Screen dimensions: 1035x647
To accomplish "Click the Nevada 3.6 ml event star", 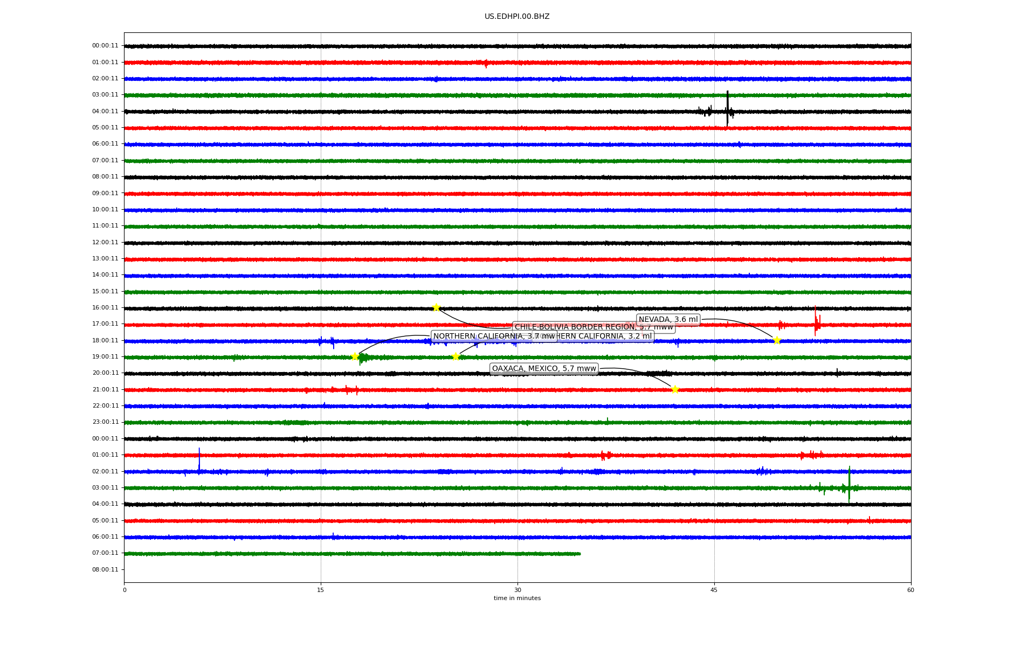I will point(777,340).
